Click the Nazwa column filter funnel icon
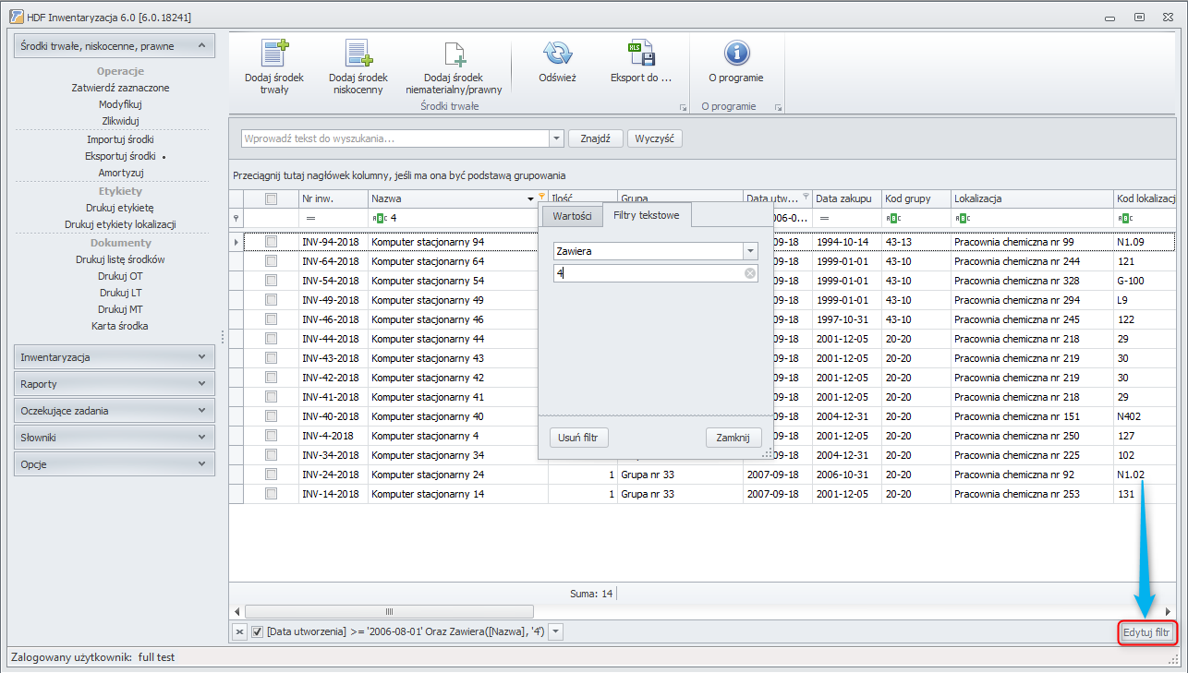This screenshot has width=1188, height=673. point(541,198)
